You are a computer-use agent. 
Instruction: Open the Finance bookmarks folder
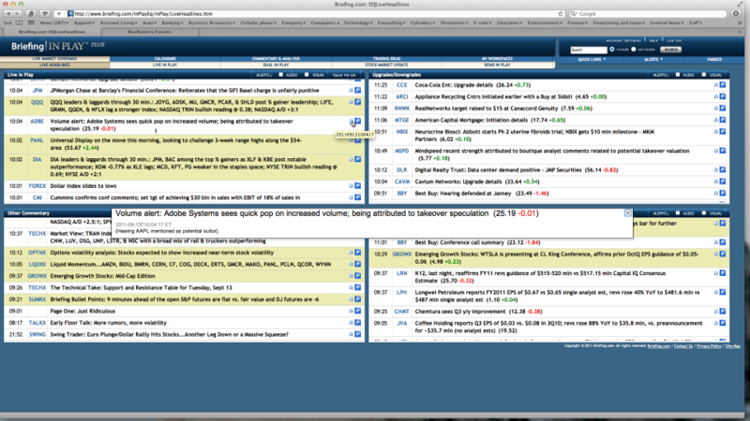click(x=577, y=22)
